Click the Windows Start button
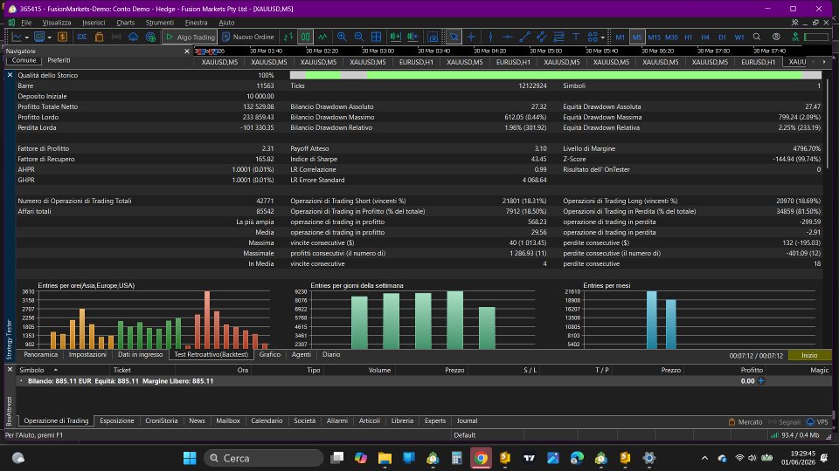The width and height of the screenshot is (839, 471). click(x=190, y=458)
